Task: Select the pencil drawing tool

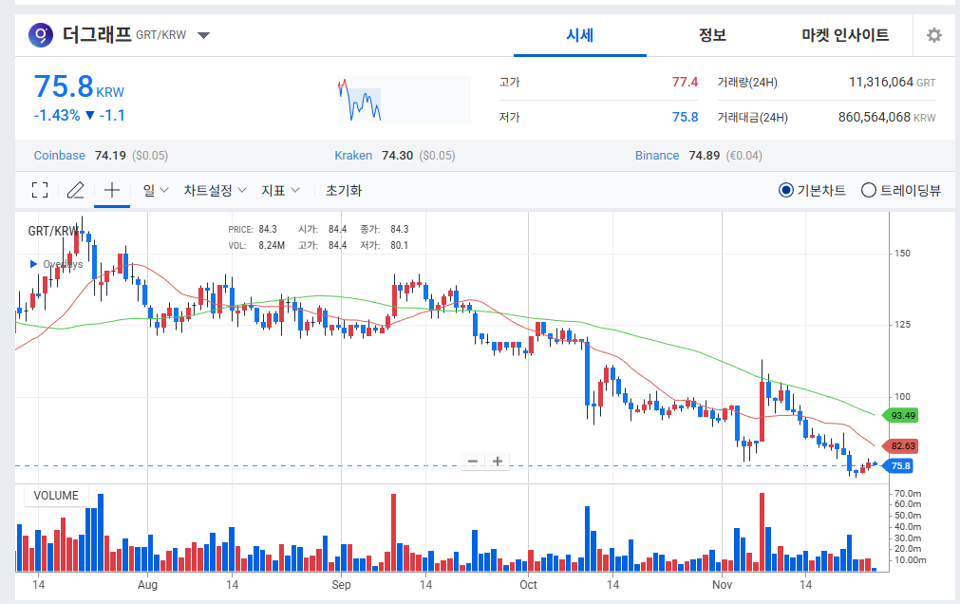Action: pos(76,190)
